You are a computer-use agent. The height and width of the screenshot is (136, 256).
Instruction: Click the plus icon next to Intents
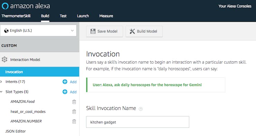pos(65,82)
